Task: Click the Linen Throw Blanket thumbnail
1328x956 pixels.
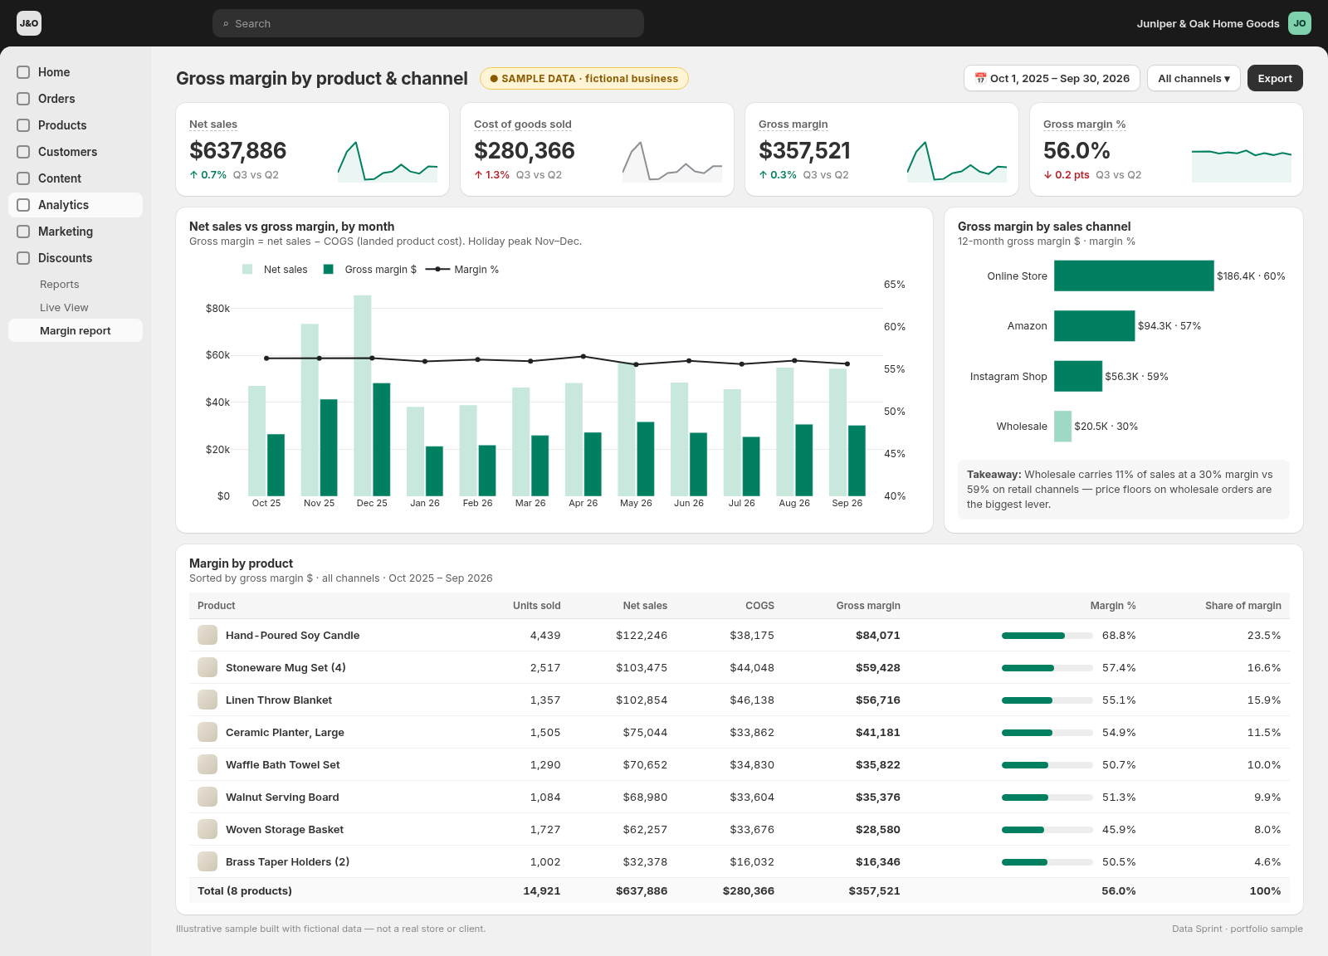Action: (207, 700)
